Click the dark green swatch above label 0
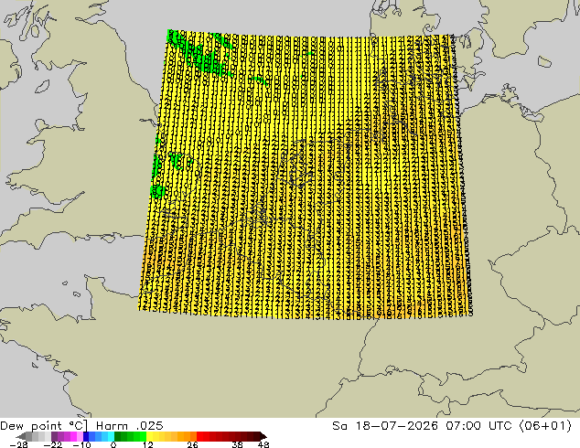580x448 pixels. [117, 436]
